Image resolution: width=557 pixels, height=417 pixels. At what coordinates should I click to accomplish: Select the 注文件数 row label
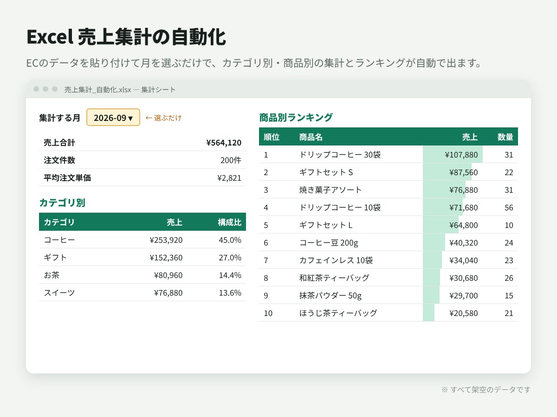tap(59, 160)
